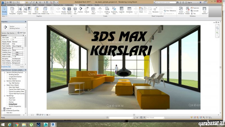Open the Render Gallery
This screenshot has width=225, height=127.
pos(69,11)
